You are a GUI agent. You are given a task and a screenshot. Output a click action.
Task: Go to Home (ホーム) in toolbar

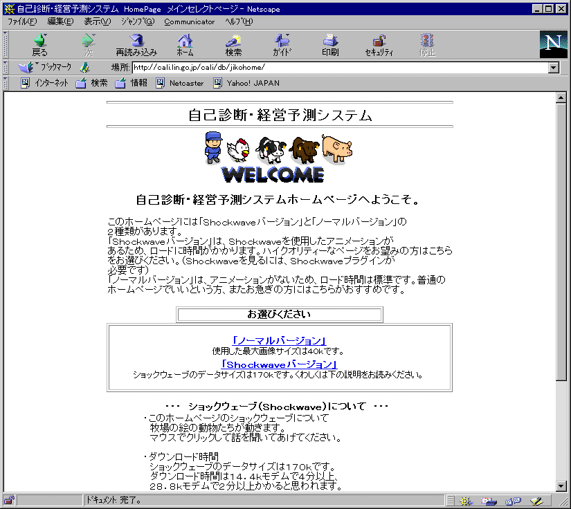185,45
